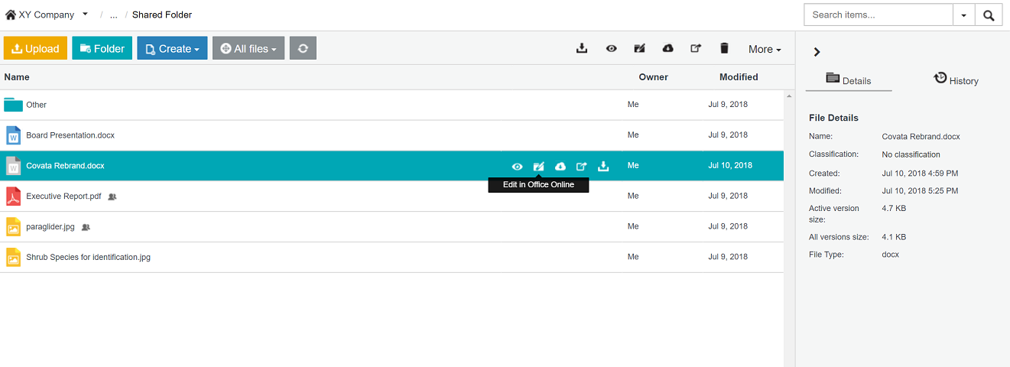Screen dimensions: 1010x367
Task: Click the Word icon of Board Presentation.docx
Action: point(13,135)
